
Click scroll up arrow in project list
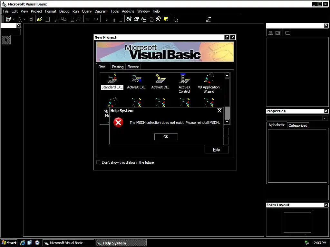click(x=227, y=75)
